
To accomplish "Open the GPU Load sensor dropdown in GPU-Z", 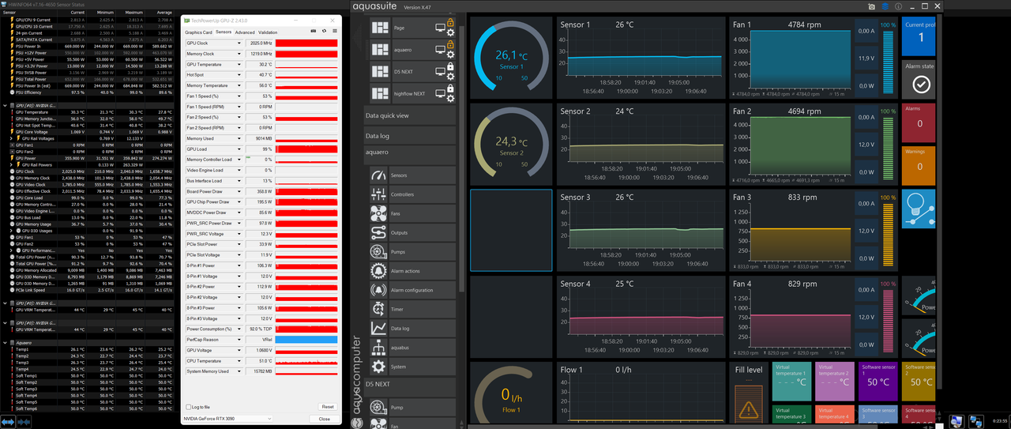I will pyautogui.click(x=239, y=149).
